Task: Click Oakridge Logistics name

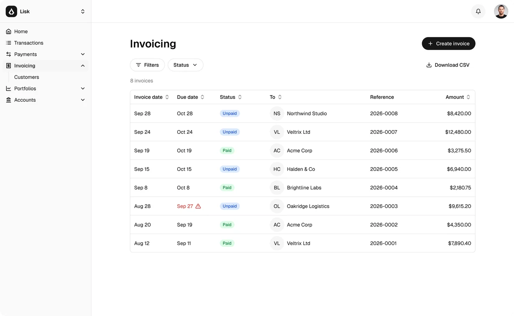Action: click(x=308, y=206)
